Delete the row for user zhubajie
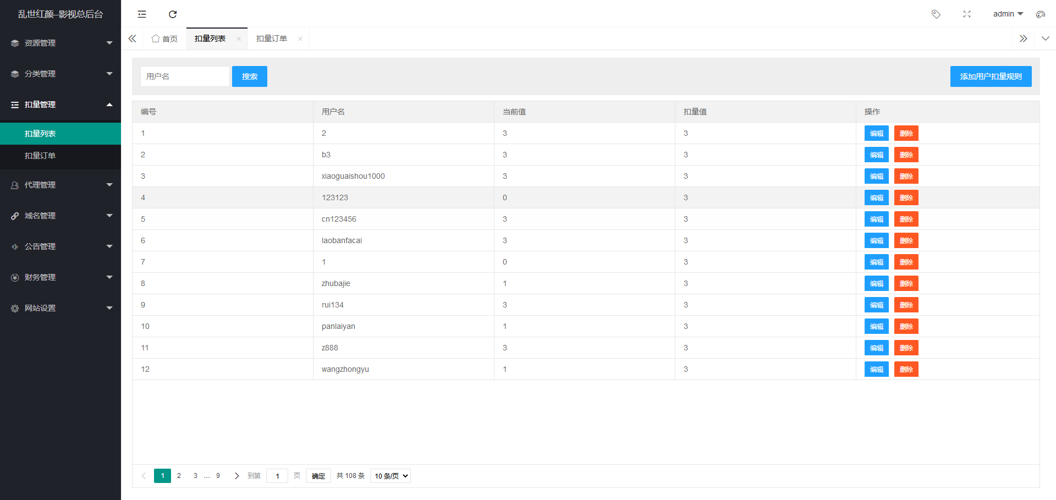Screen dimensions: 1056x500 906,284
